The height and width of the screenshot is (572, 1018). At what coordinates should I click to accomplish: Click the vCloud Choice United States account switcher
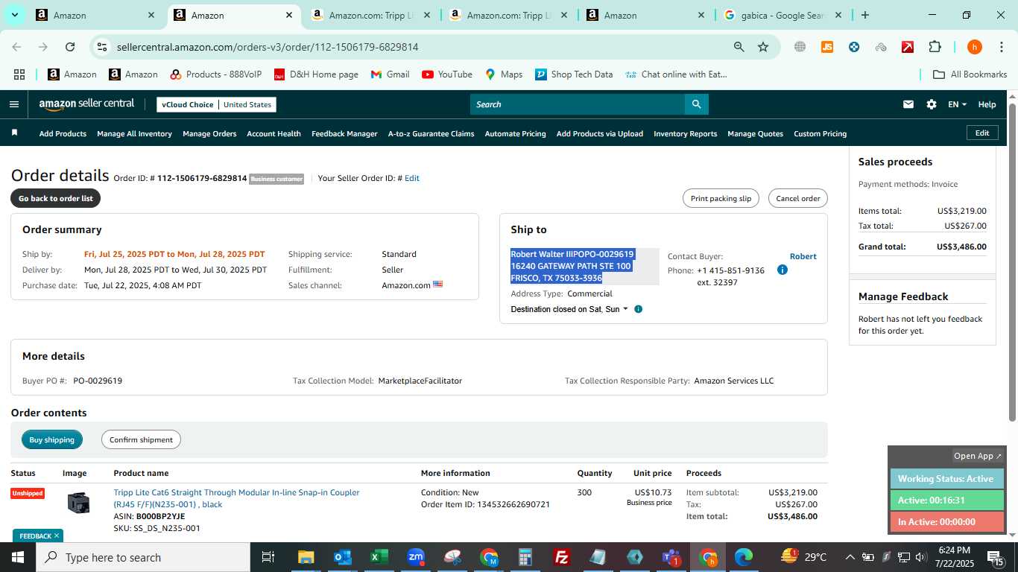[x=216, y=104]
